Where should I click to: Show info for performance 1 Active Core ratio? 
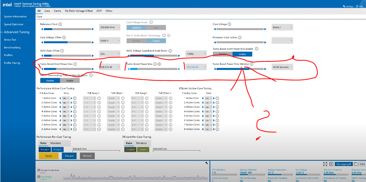pos(75,98)
